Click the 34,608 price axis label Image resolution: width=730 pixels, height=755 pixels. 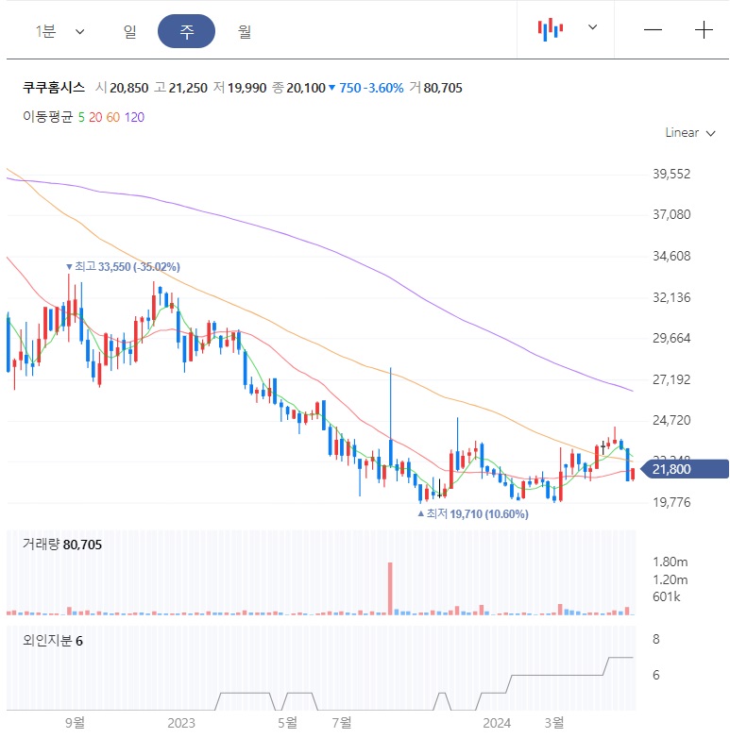tap(671, 256)
